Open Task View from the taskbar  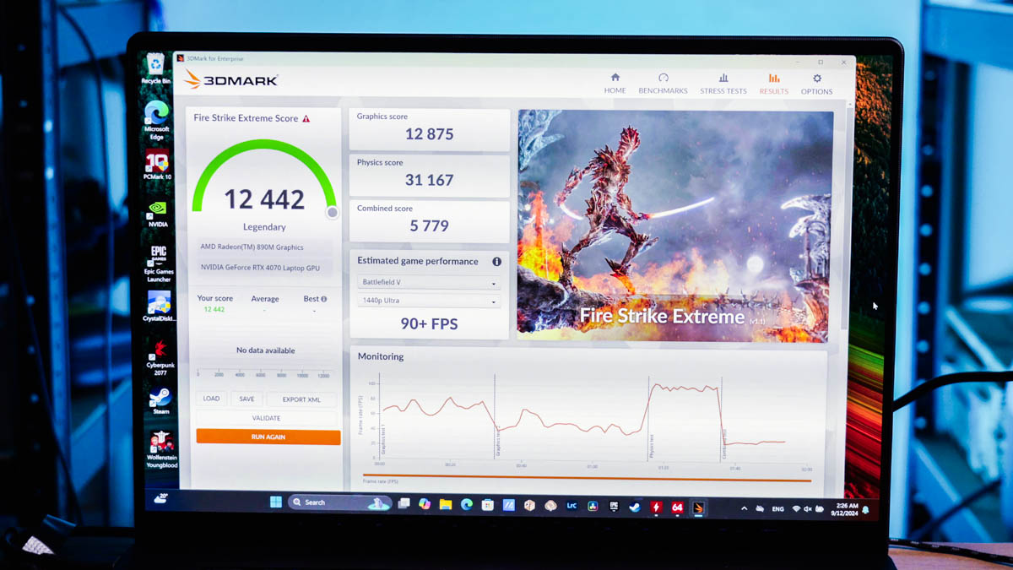tap(404, 503)
